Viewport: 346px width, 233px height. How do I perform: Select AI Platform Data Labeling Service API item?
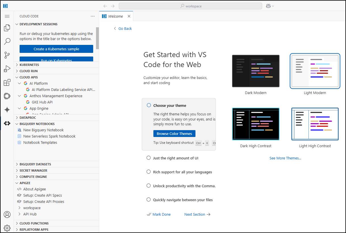[64, 90]
